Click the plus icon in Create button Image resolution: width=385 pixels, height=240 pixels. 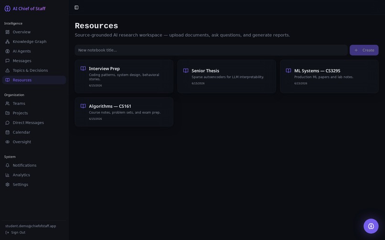pos(356,50)
